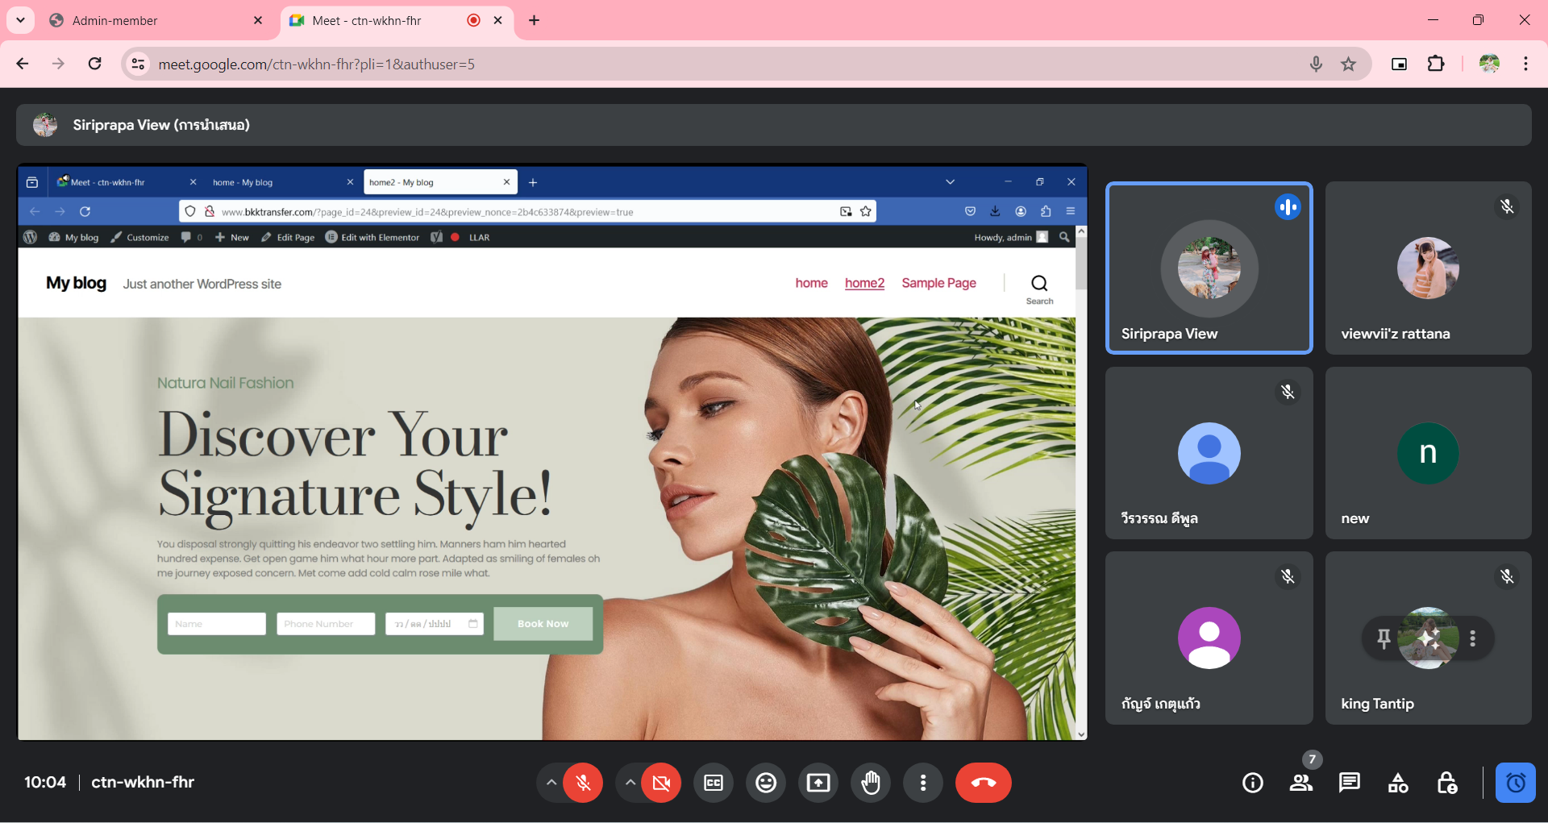
Task: Leave the call with red hang-up button
Action: coord(983,783)
